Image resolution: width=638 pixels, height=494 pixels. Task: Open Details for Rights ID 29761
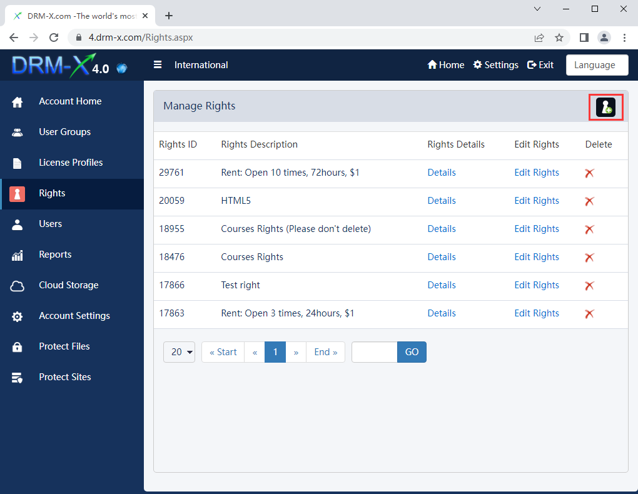442,173
